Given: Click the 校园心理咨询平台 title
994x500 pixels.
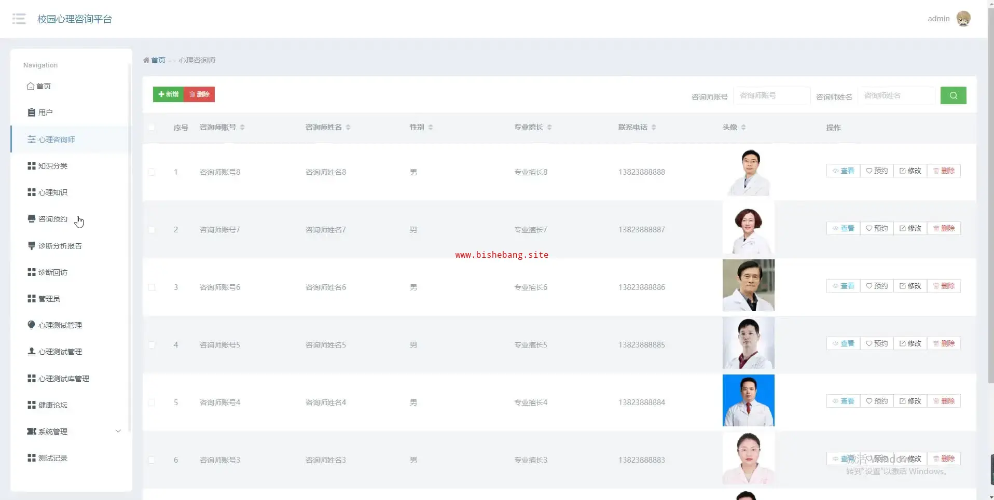Looking at the screenshot, I should 75,19.
